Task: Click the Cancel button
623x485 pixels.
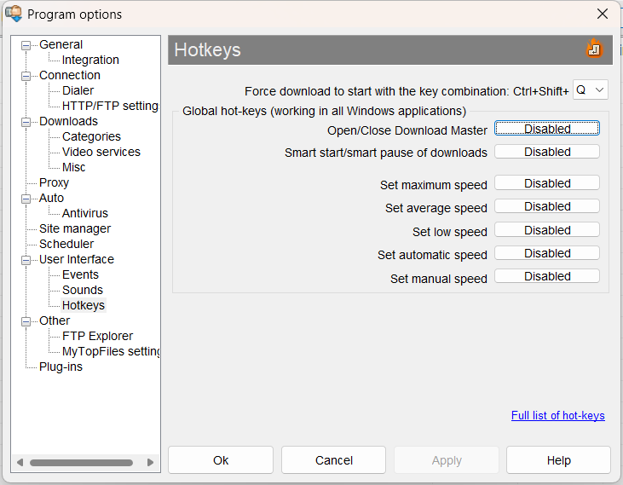Action: [334, 460]
